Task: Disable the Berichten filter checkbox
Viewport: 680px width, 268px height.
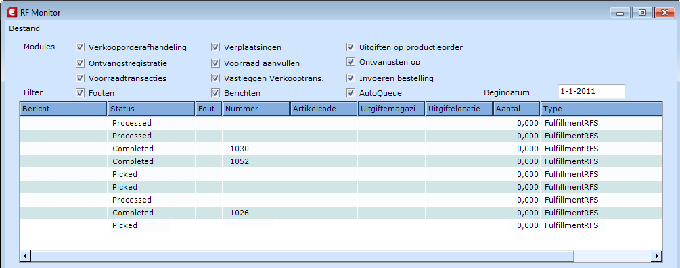Action: [x=216, y=92]
